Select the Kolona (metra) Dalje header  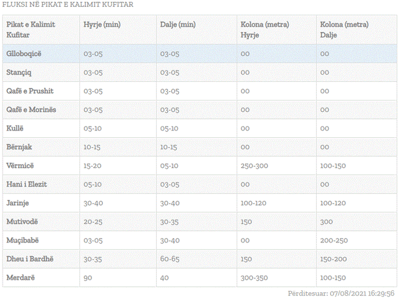(345, 29)
